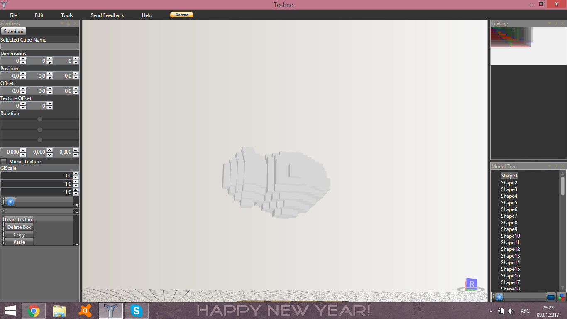
Task: Open Controls panel options dropdown arrow
Action: (62, 24)
